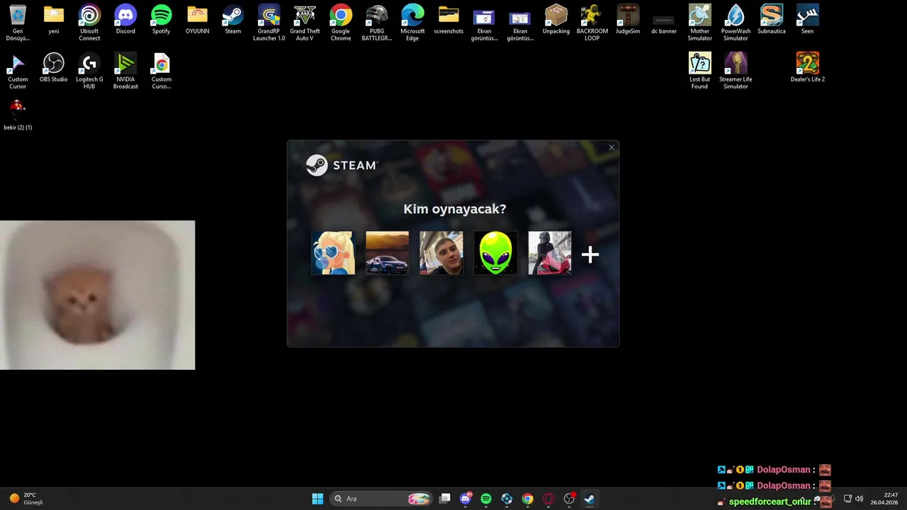Open the Custom Cursor app with arrow icon
907x510 pixels.
click(18, 70)
